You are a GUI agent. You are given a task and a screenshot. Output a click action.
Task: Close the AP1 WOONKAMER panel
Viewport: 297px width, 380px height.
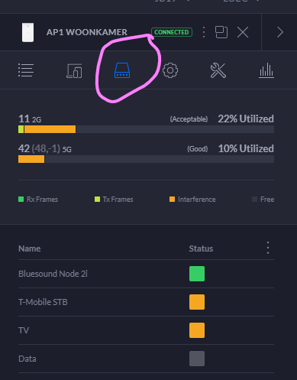coord(243,32)
